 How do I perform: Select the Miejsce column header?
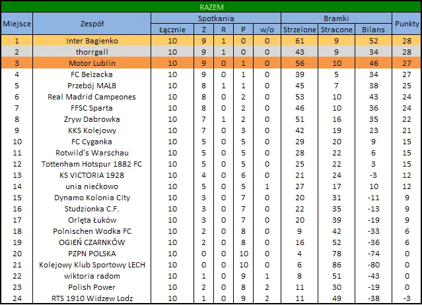point(17,24)
